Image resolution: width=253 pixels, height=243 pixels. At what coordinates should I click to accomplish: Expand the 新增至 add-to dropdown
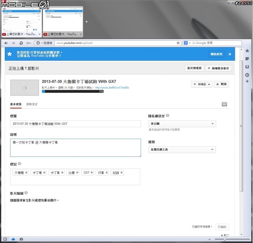tap(202, 84)
